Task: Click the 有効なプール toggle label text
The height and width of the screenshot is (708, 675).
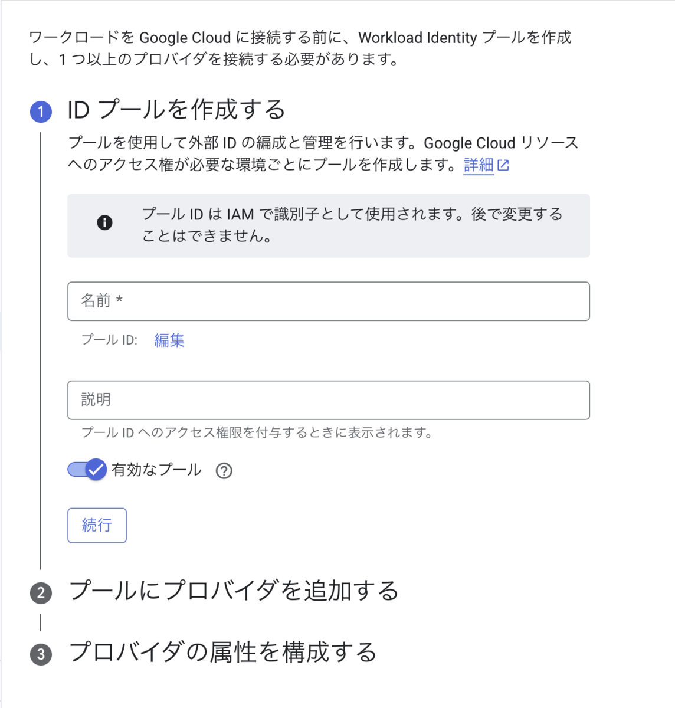Action: [x=156, y=470]
